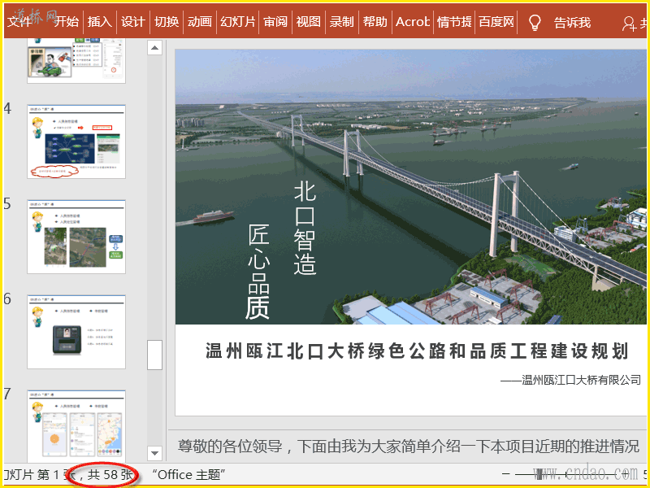Open the 动画 (Animations) tab

pyautogui.click(x=199, y=21)
